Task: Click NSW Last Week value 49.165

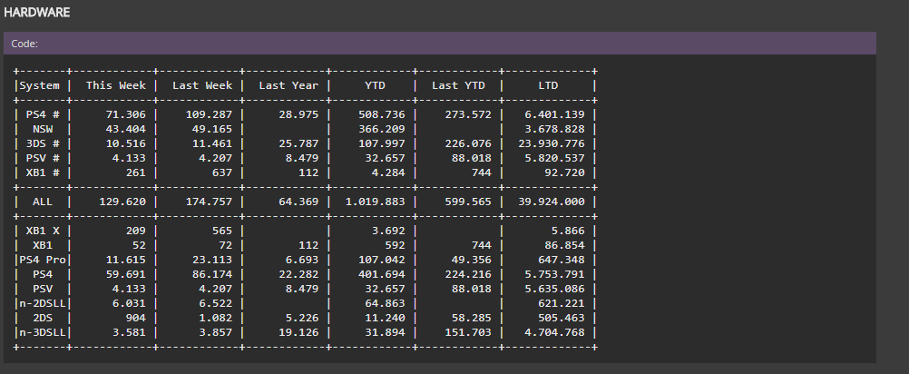Action: tap(212, 129)
